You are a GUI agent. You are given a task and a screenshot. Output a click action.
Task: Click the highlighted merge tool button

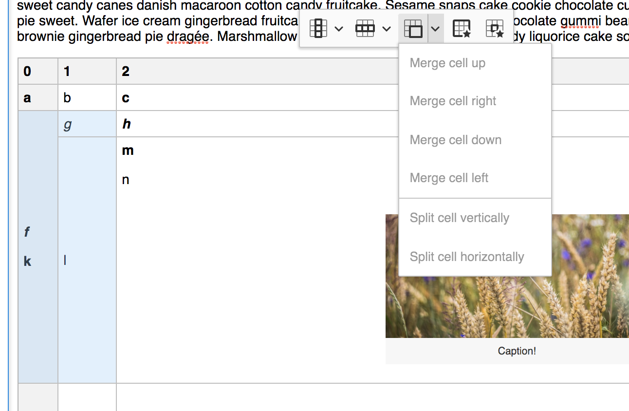[413, 28]
